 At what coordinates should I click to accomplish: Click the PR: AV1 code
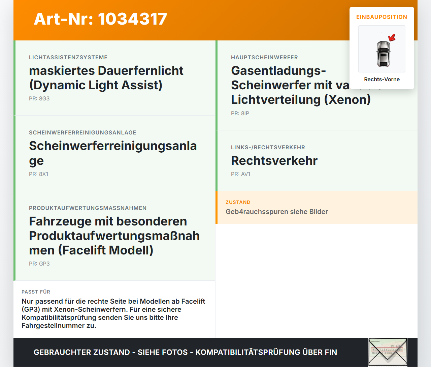click(241, 174)
